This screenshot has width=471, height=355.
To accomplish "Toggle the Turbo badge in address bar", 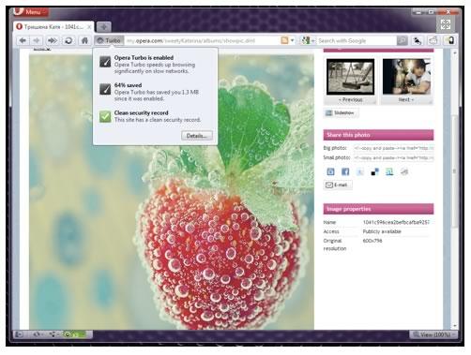I will pos(109,40).
